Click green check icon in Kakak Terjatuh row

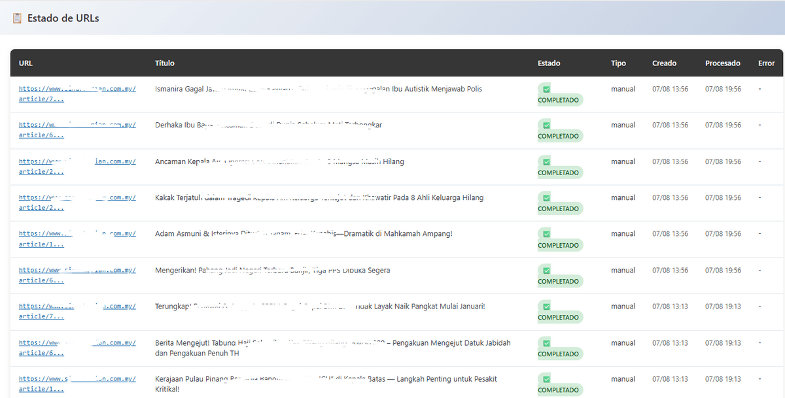click(x=546, y=197)
